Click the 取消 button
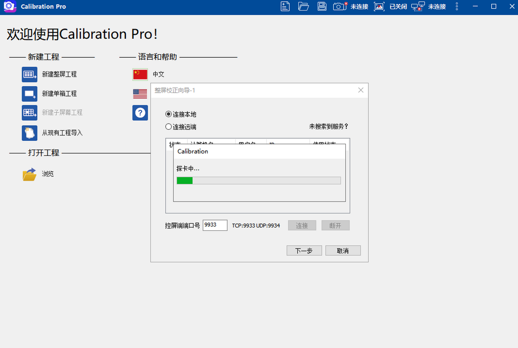The width and height of the screenshot is (518, 348). pos(343,251)
